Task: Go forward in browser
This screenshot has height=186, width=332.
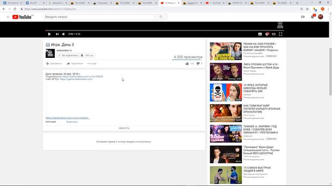Action: click(9, 9)
